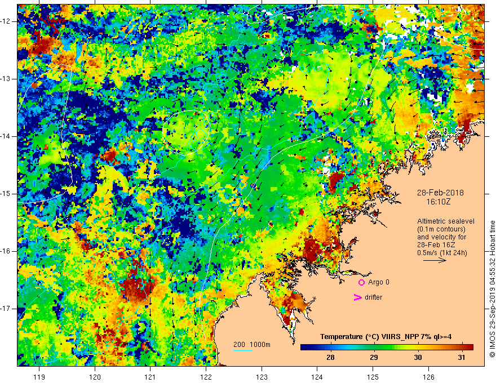
Task: Click the 'Temperature (°C) VIIRS_NPP 7% ql>=4' title
Action: pos(386,337)
